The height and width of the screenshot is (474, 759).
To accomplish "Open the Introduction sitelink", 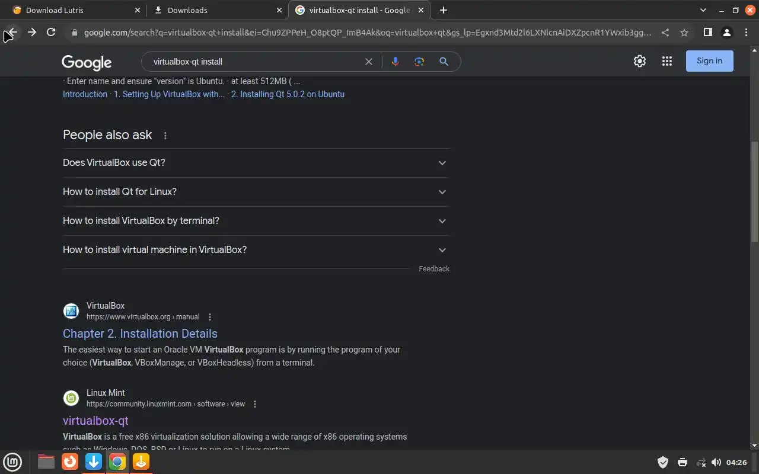I will 85,94.
